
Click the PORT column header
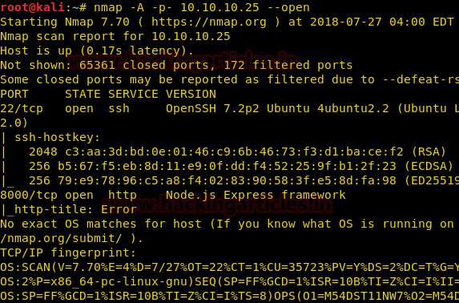14,94
